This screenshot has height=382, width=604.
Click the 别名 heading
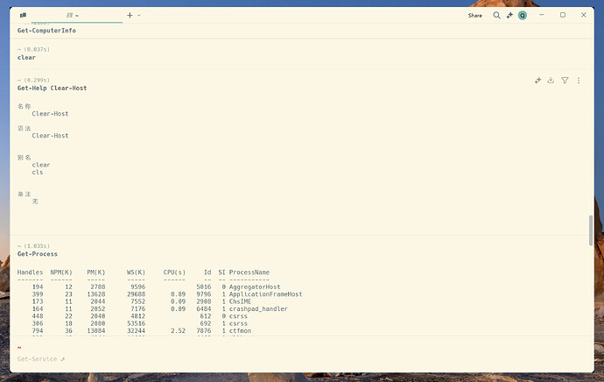point(24,158)
